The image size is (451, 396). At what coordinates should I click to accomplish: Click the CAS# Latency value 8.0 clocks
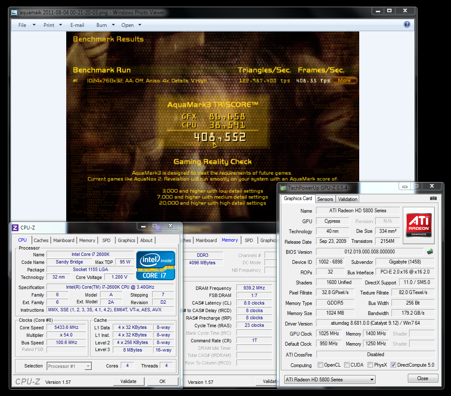click(x=254, y=303)
